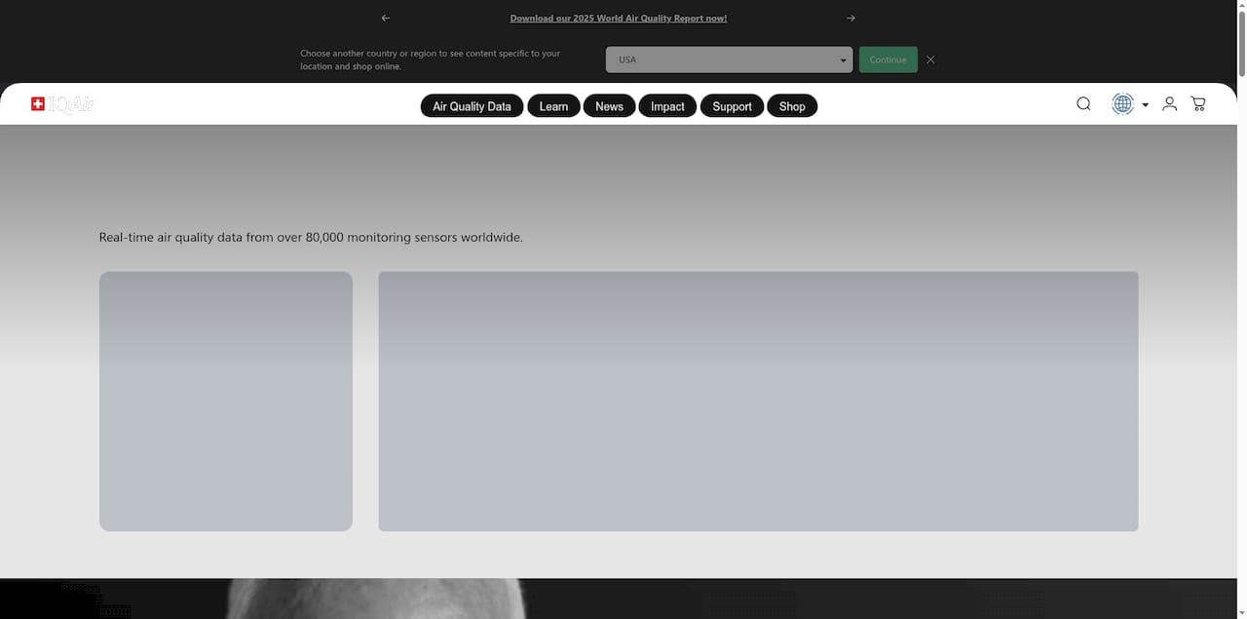This screenshot has height=619, width=1247.
Task: Open the Learn menu
Action: click(x=553, y=106)
